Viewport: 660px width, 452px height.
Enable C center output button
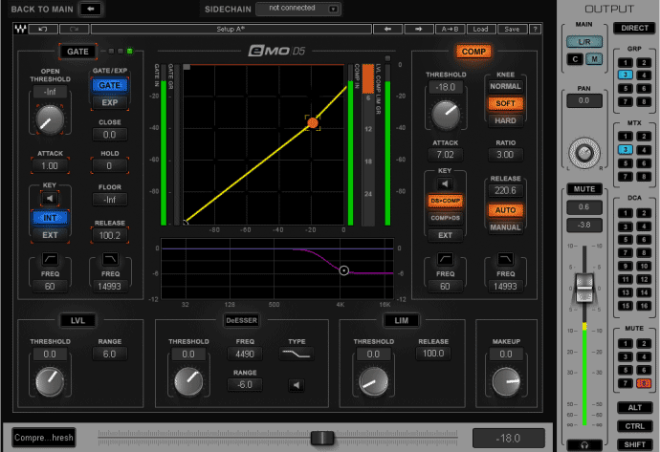coord(575,59)
